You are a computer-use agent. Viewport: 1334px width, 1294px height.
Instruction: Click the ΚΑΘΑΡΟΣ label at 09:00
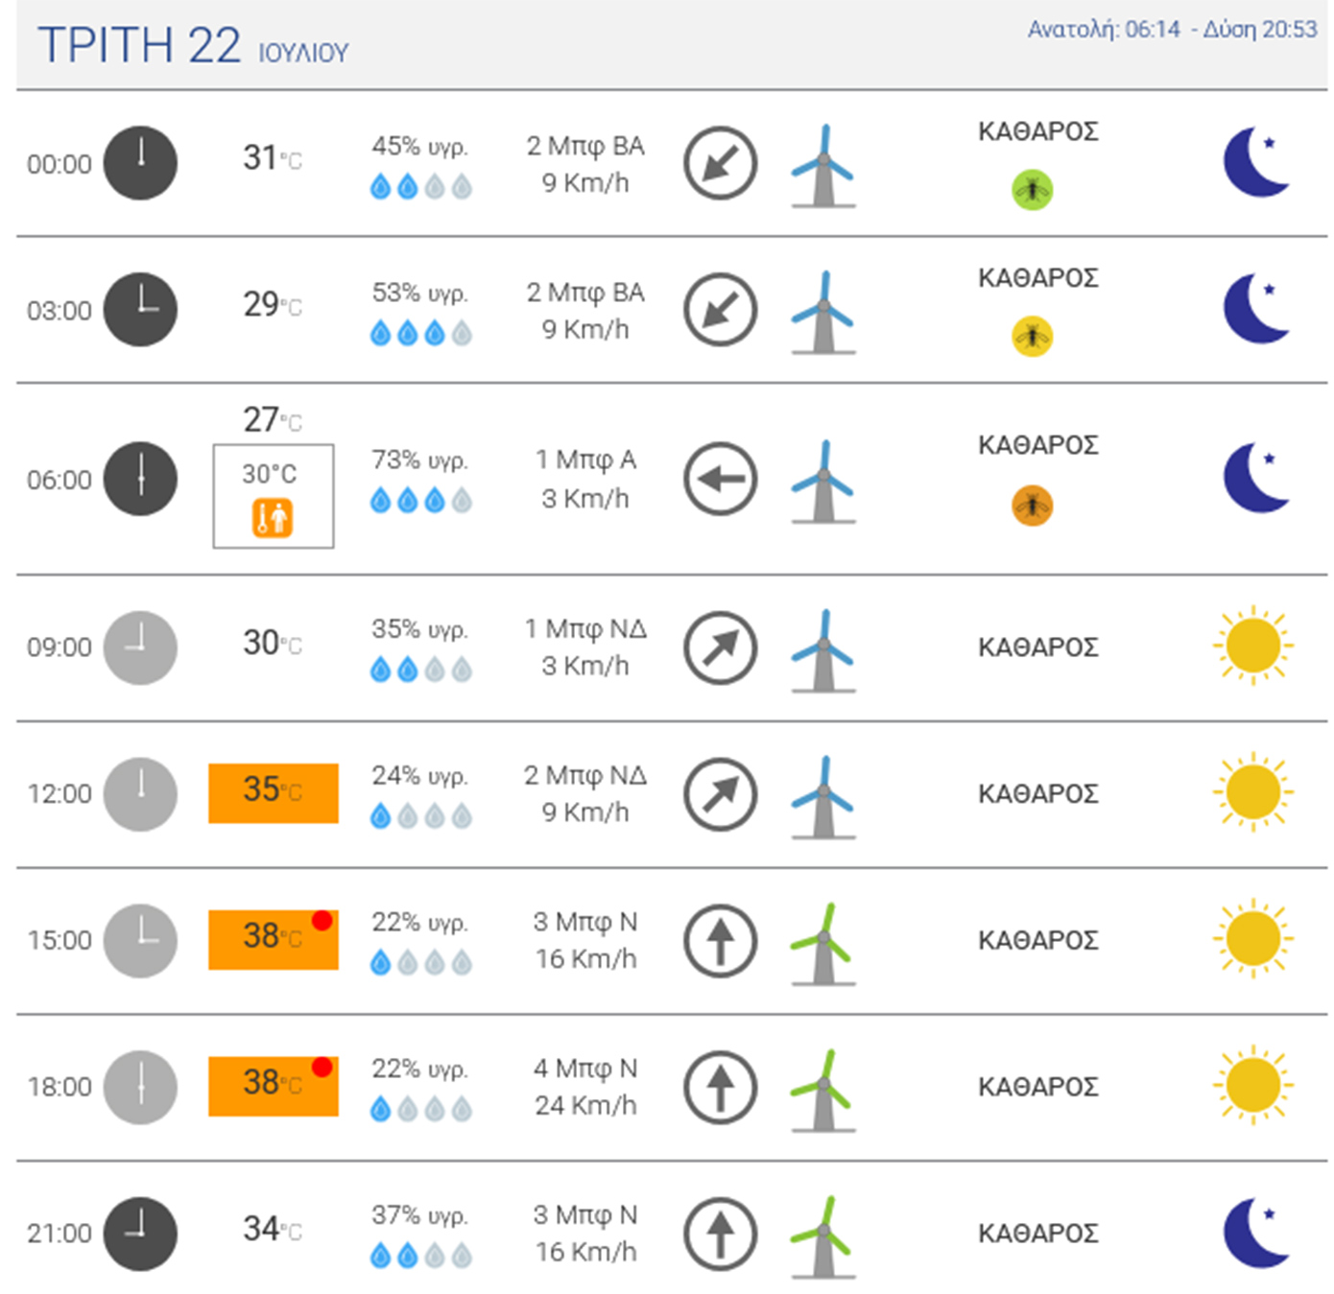1037,647
